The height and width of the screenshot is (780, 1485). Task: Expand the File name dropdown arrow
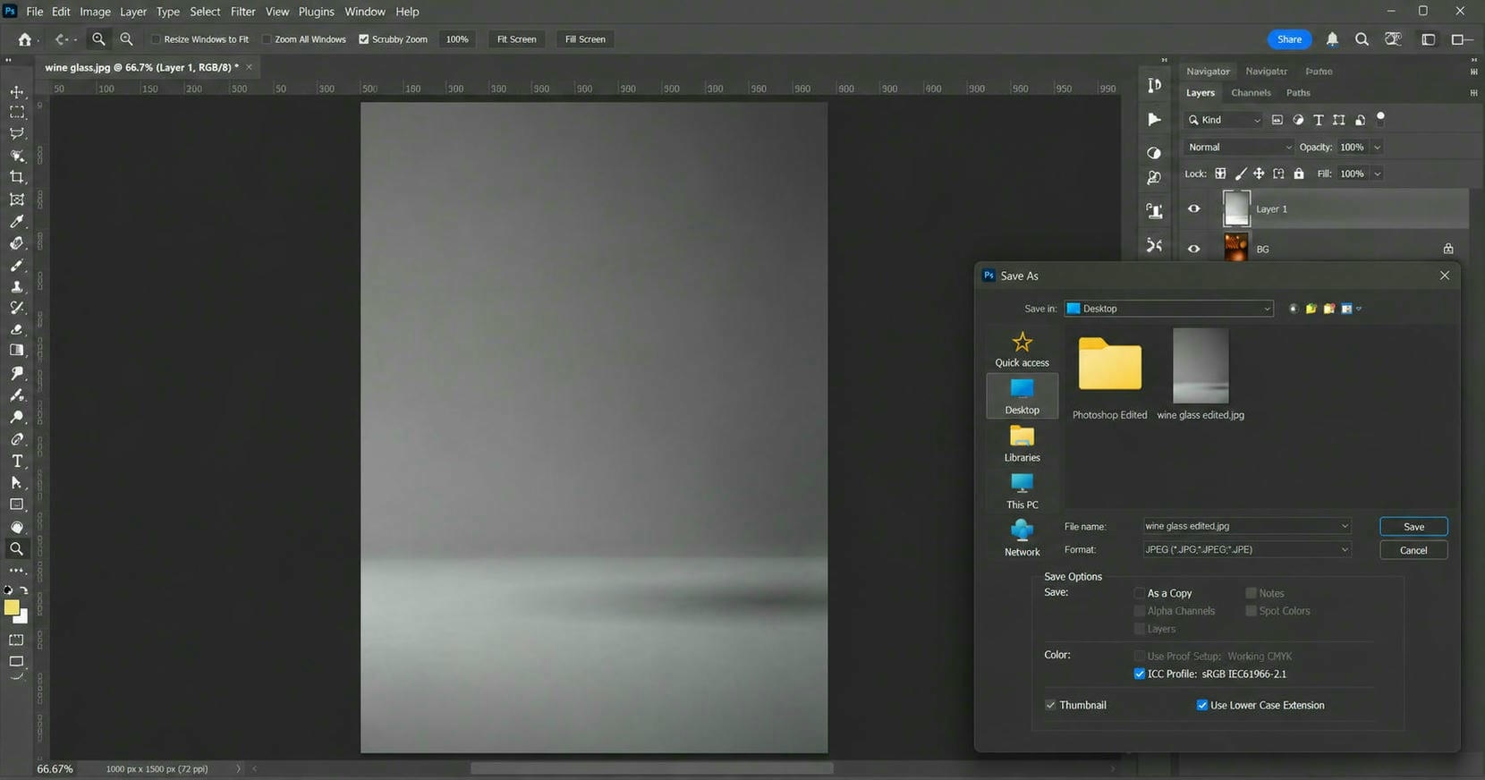pyautogui.click(x=1345, y=526)
